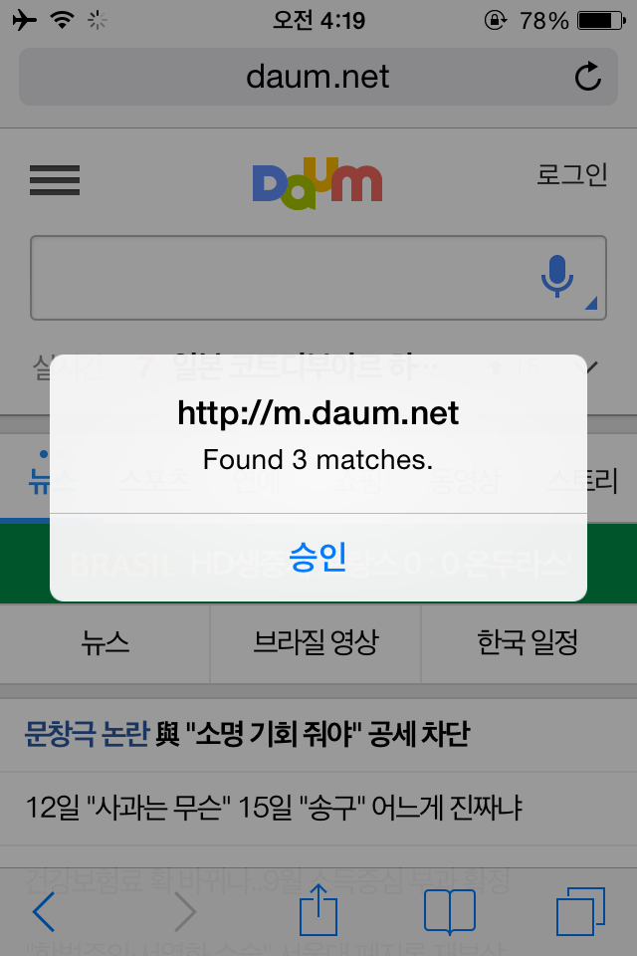This screenshot has height=956, width=637.
Task: Reload the daum.net page
Action: pyautogui.click(x=588, y=77)
